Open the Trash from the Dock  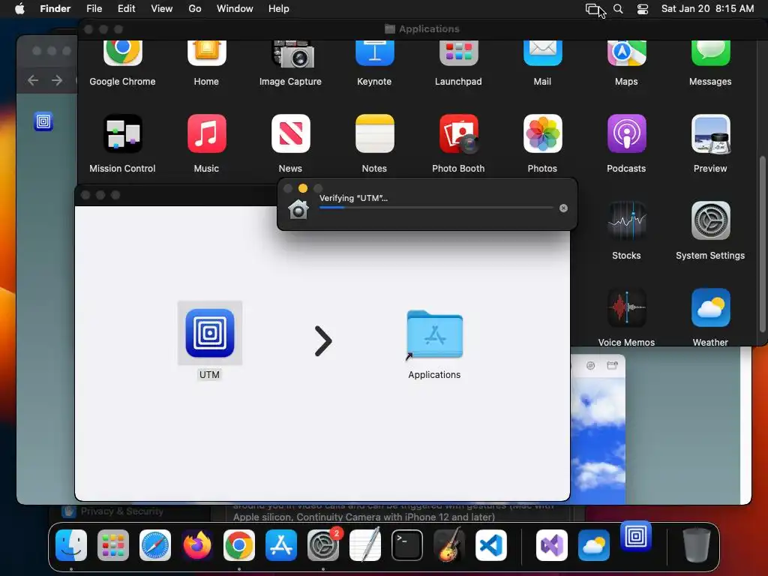tap(697, 545)
